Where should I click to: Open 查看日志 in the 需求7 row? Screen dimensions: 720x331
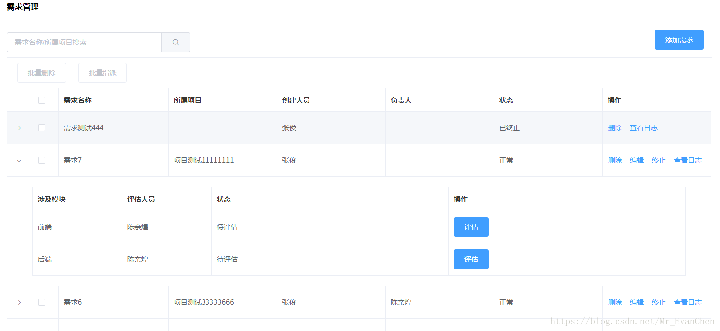click(688, 160)
